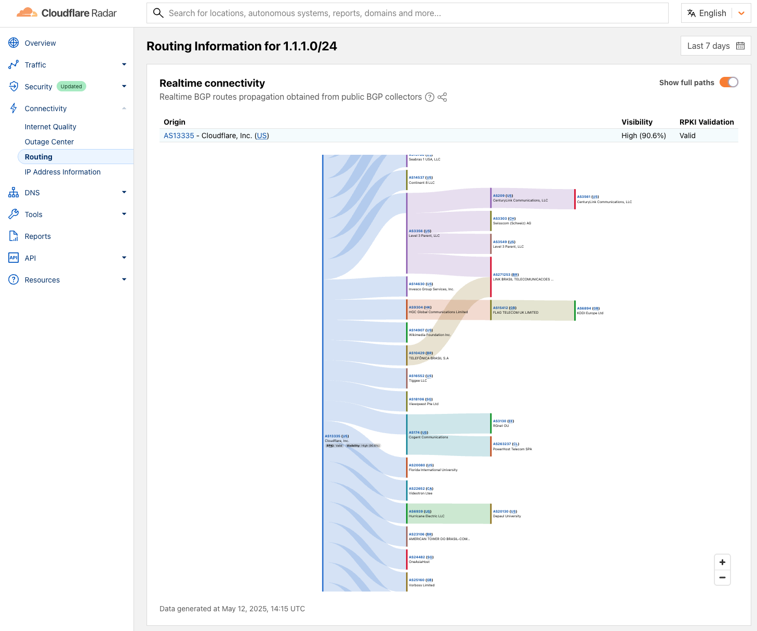Click the Traffic chart icon
Image resolution: width=757 pixels, height=631 pixels.
pyautogui.click(x=14, y=65)
